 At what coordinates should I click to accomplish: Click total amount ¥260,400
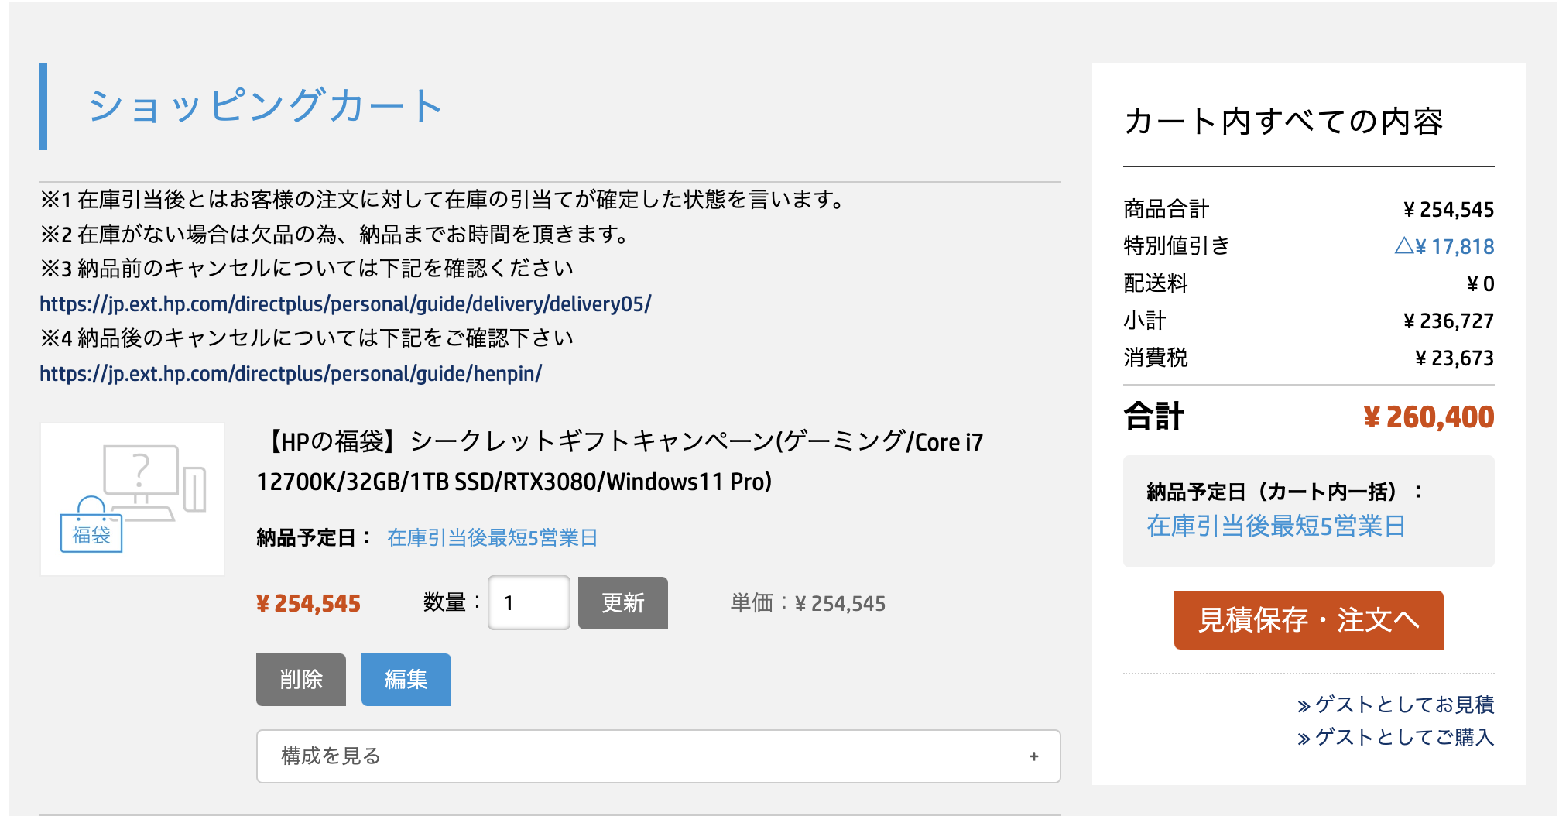[x=1428, y=417]
